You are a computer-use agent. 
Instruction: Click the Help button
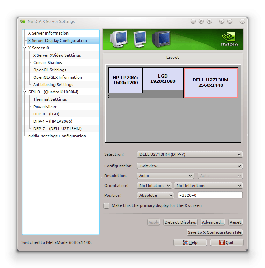(x=190, y=242)
